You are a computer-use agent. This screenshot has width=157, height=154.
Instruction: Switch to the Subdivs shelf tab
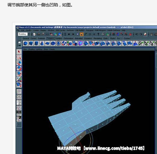59,38
